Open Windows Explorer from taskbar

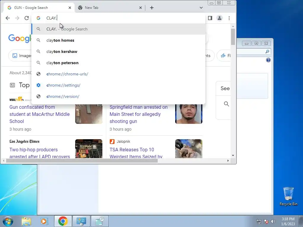[26, 221]
